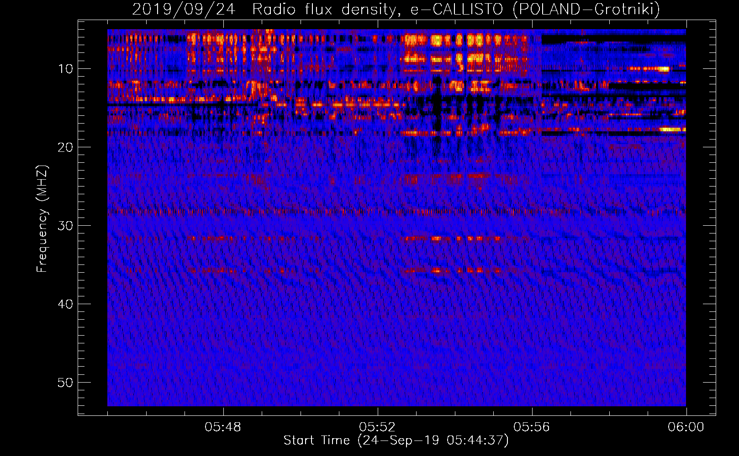Click the 50 MHz frequency tick label
Image resolution: width=739 pixels, height=456 pixels.
tap(66, 383)
